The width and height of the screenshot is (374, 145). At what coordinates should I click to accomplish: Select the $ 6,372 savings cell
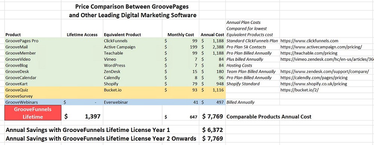(212, 130)
